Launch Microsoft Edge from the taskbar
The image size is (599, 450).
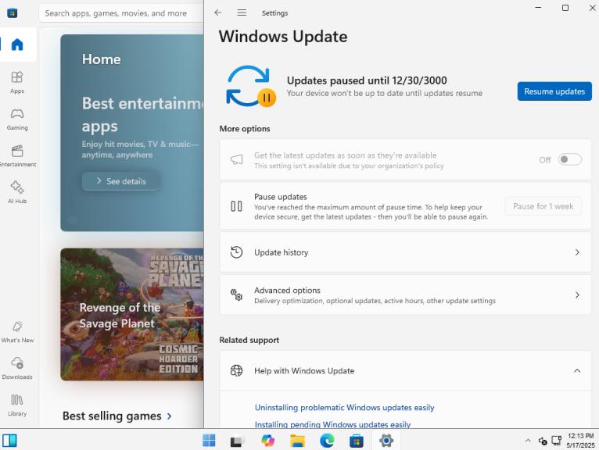[327, 441]
